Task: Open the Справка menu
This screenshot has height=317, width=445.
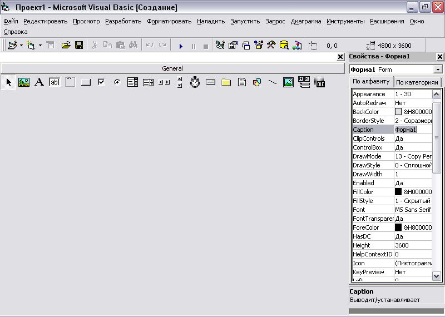Action: [x=16, y=32]
